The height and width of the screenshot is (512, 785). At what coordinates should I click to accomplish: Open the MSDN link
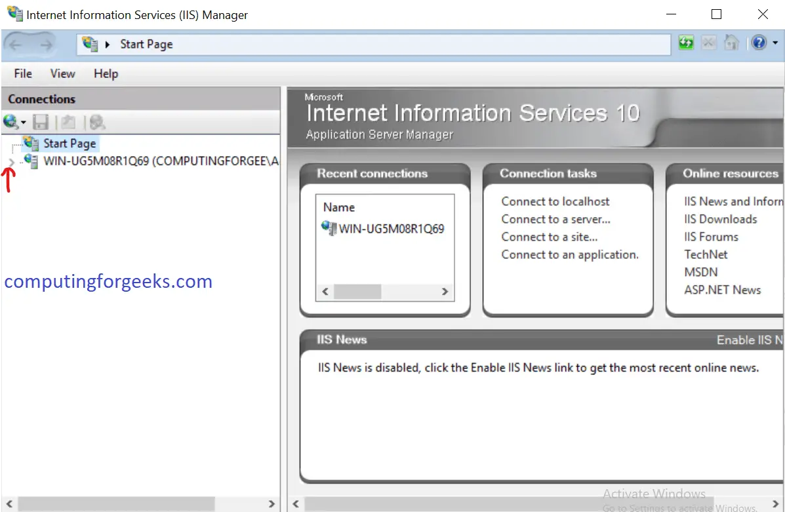pyautogui.click(x=701, y=272)
